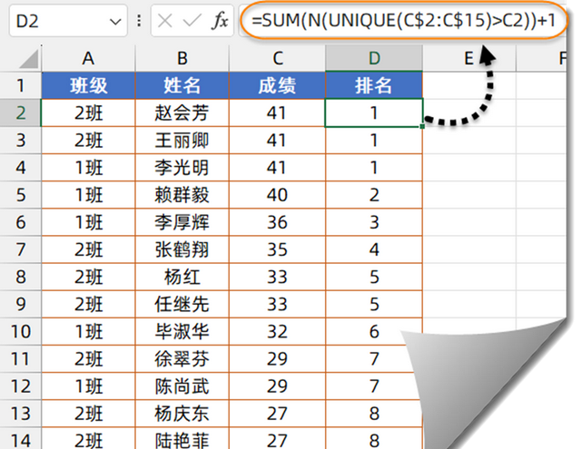Select score 35 in 张鹤翔 row
The image size is (581, 449).
click(277, 249)
